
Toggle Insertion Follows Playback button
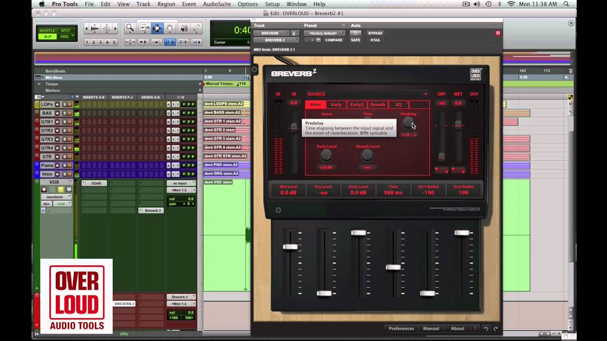pos(196,42)
